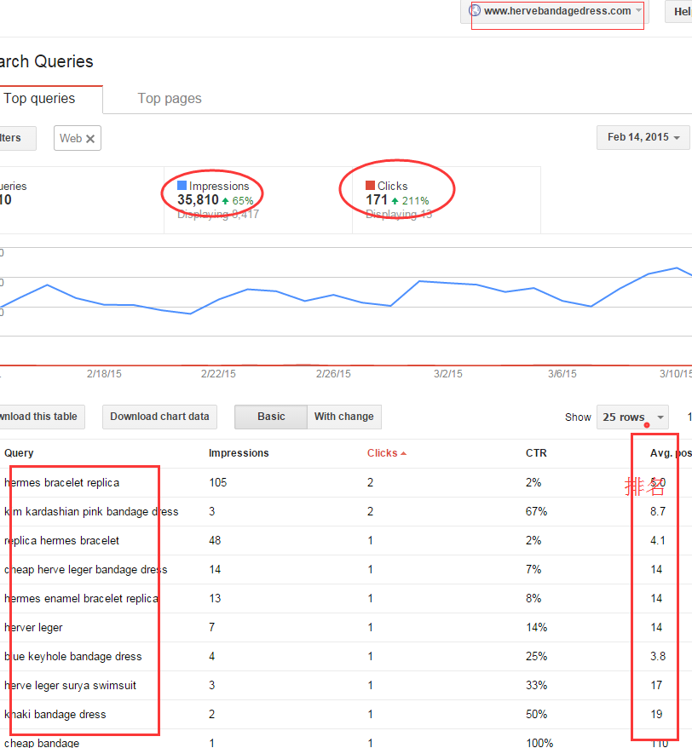692x748 pixels.
Task: Switch to the Top pages tab
Action: click(x=170, y=99)
